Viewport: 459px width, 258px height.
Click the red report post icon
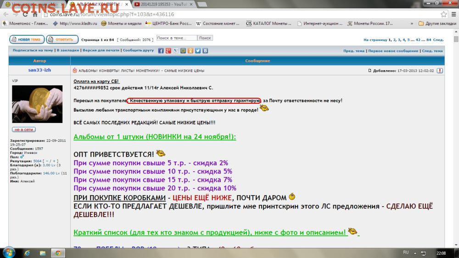click(x=440, y=71)
